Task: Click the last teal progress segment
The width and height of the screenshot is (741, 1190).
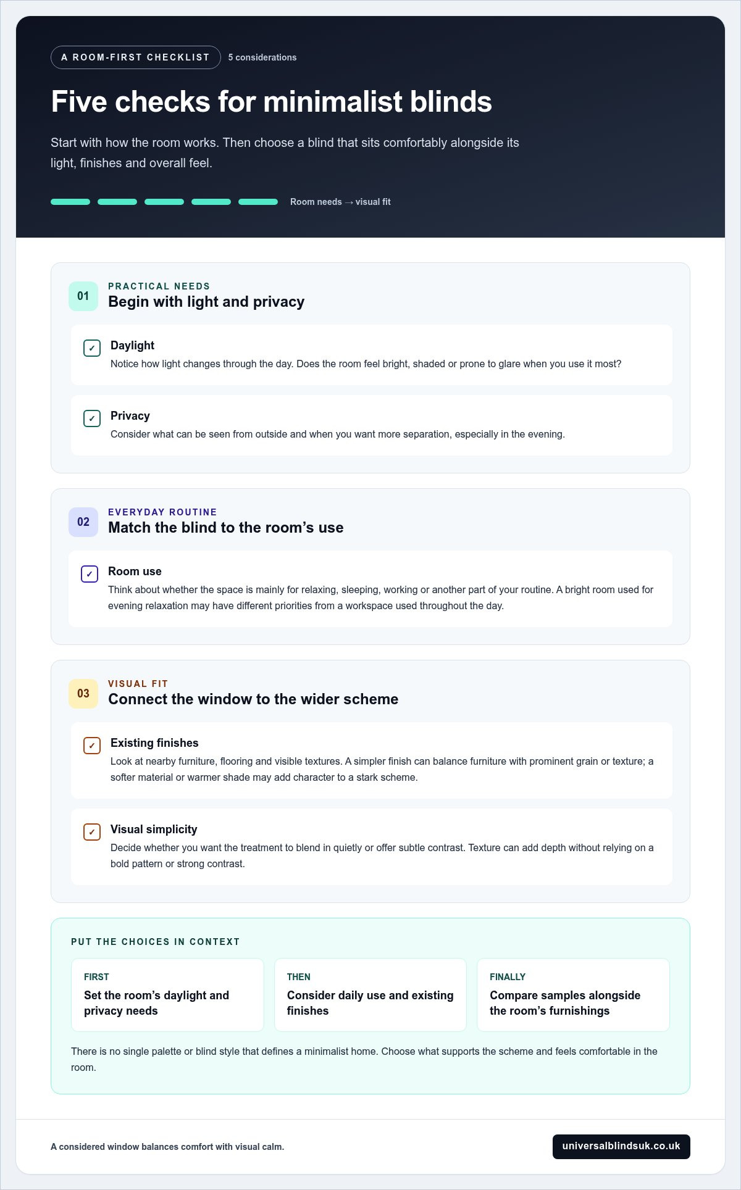Action: (x=258, y=202)
